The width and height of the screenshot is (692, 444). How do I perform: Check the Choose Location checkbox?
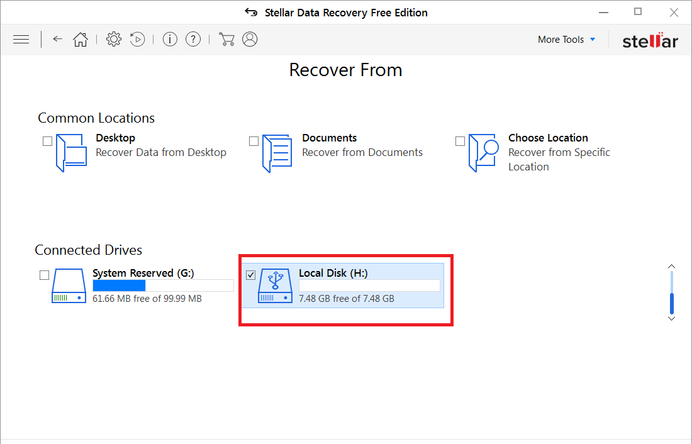point(460,142)
